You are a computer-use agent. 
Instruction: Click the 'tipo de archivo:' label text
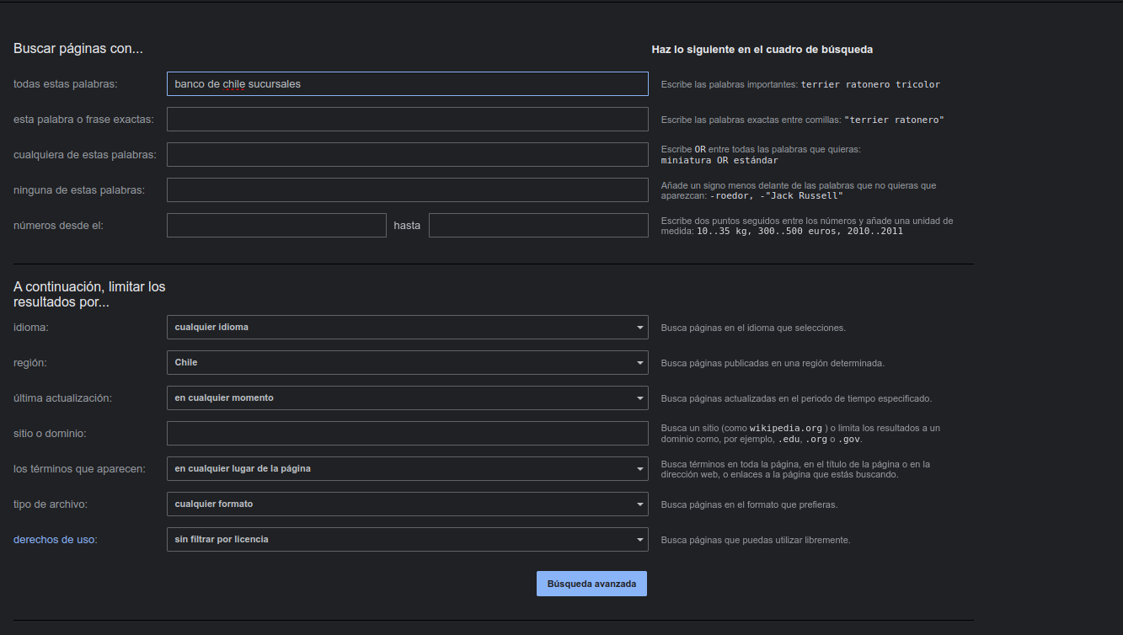51,504
